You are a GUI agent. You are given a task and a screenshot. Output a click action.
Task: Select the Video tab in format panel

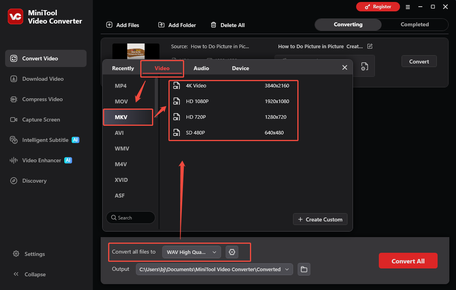tap(162, 68)
